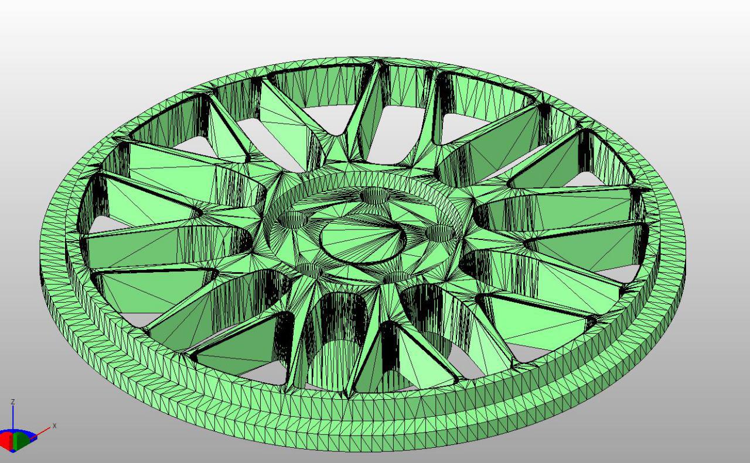Click the blue Z axis on the gizmo
Screen dimensions: 750x463
point(13,417)
